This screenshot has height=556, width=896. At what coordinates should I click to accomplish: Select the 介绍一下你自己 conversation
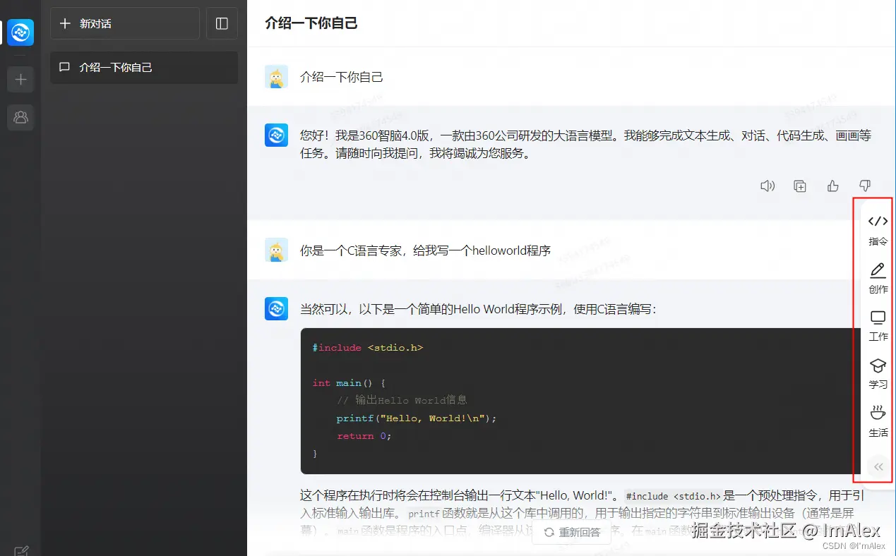pos(143,67)
